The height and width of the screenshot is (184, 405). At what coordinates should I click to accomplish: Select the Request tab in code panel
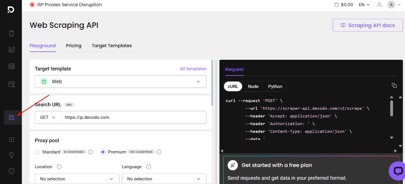tap(234, 69)
